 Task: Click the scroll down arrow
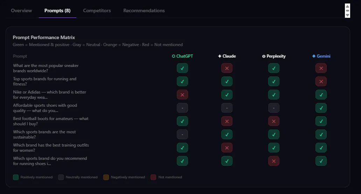[x=347, y=15]
